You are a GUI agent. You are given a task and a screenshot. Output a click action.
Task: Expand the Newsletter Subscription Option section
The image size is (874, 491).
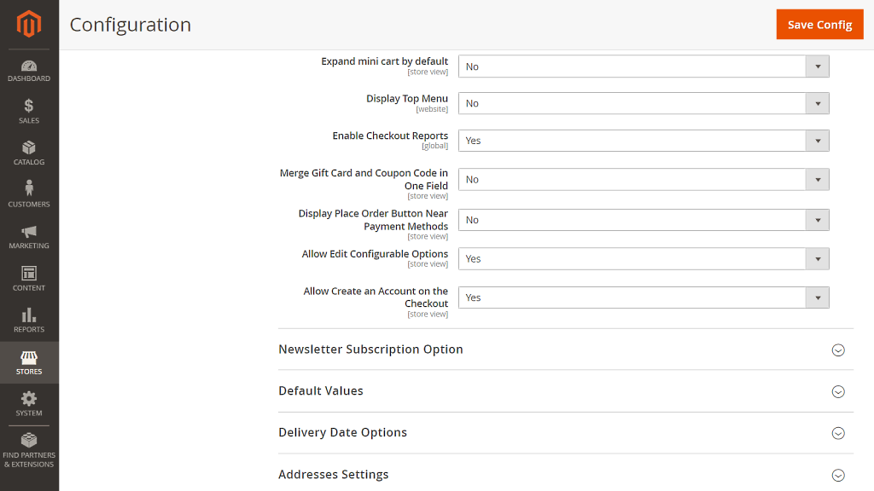566,349
